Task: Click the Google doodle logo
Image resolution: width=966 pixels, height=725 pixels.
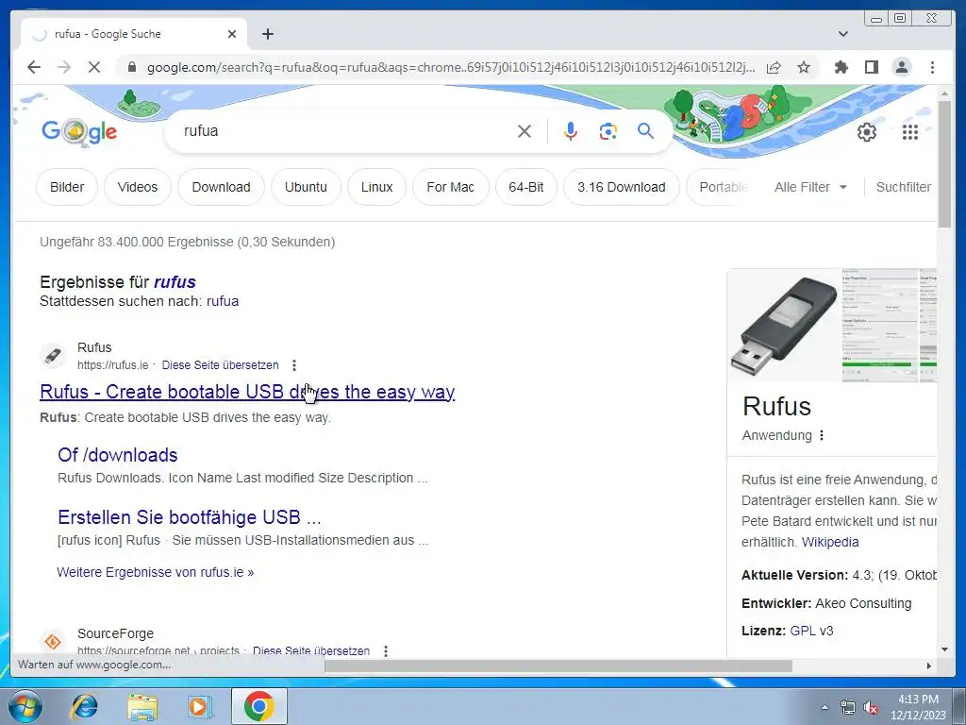Action: pos(79,131)
